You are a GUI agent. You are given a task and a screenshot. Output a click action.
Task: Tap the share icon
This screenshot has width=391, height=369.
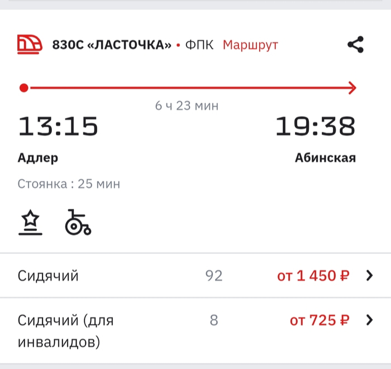point(355,45)
